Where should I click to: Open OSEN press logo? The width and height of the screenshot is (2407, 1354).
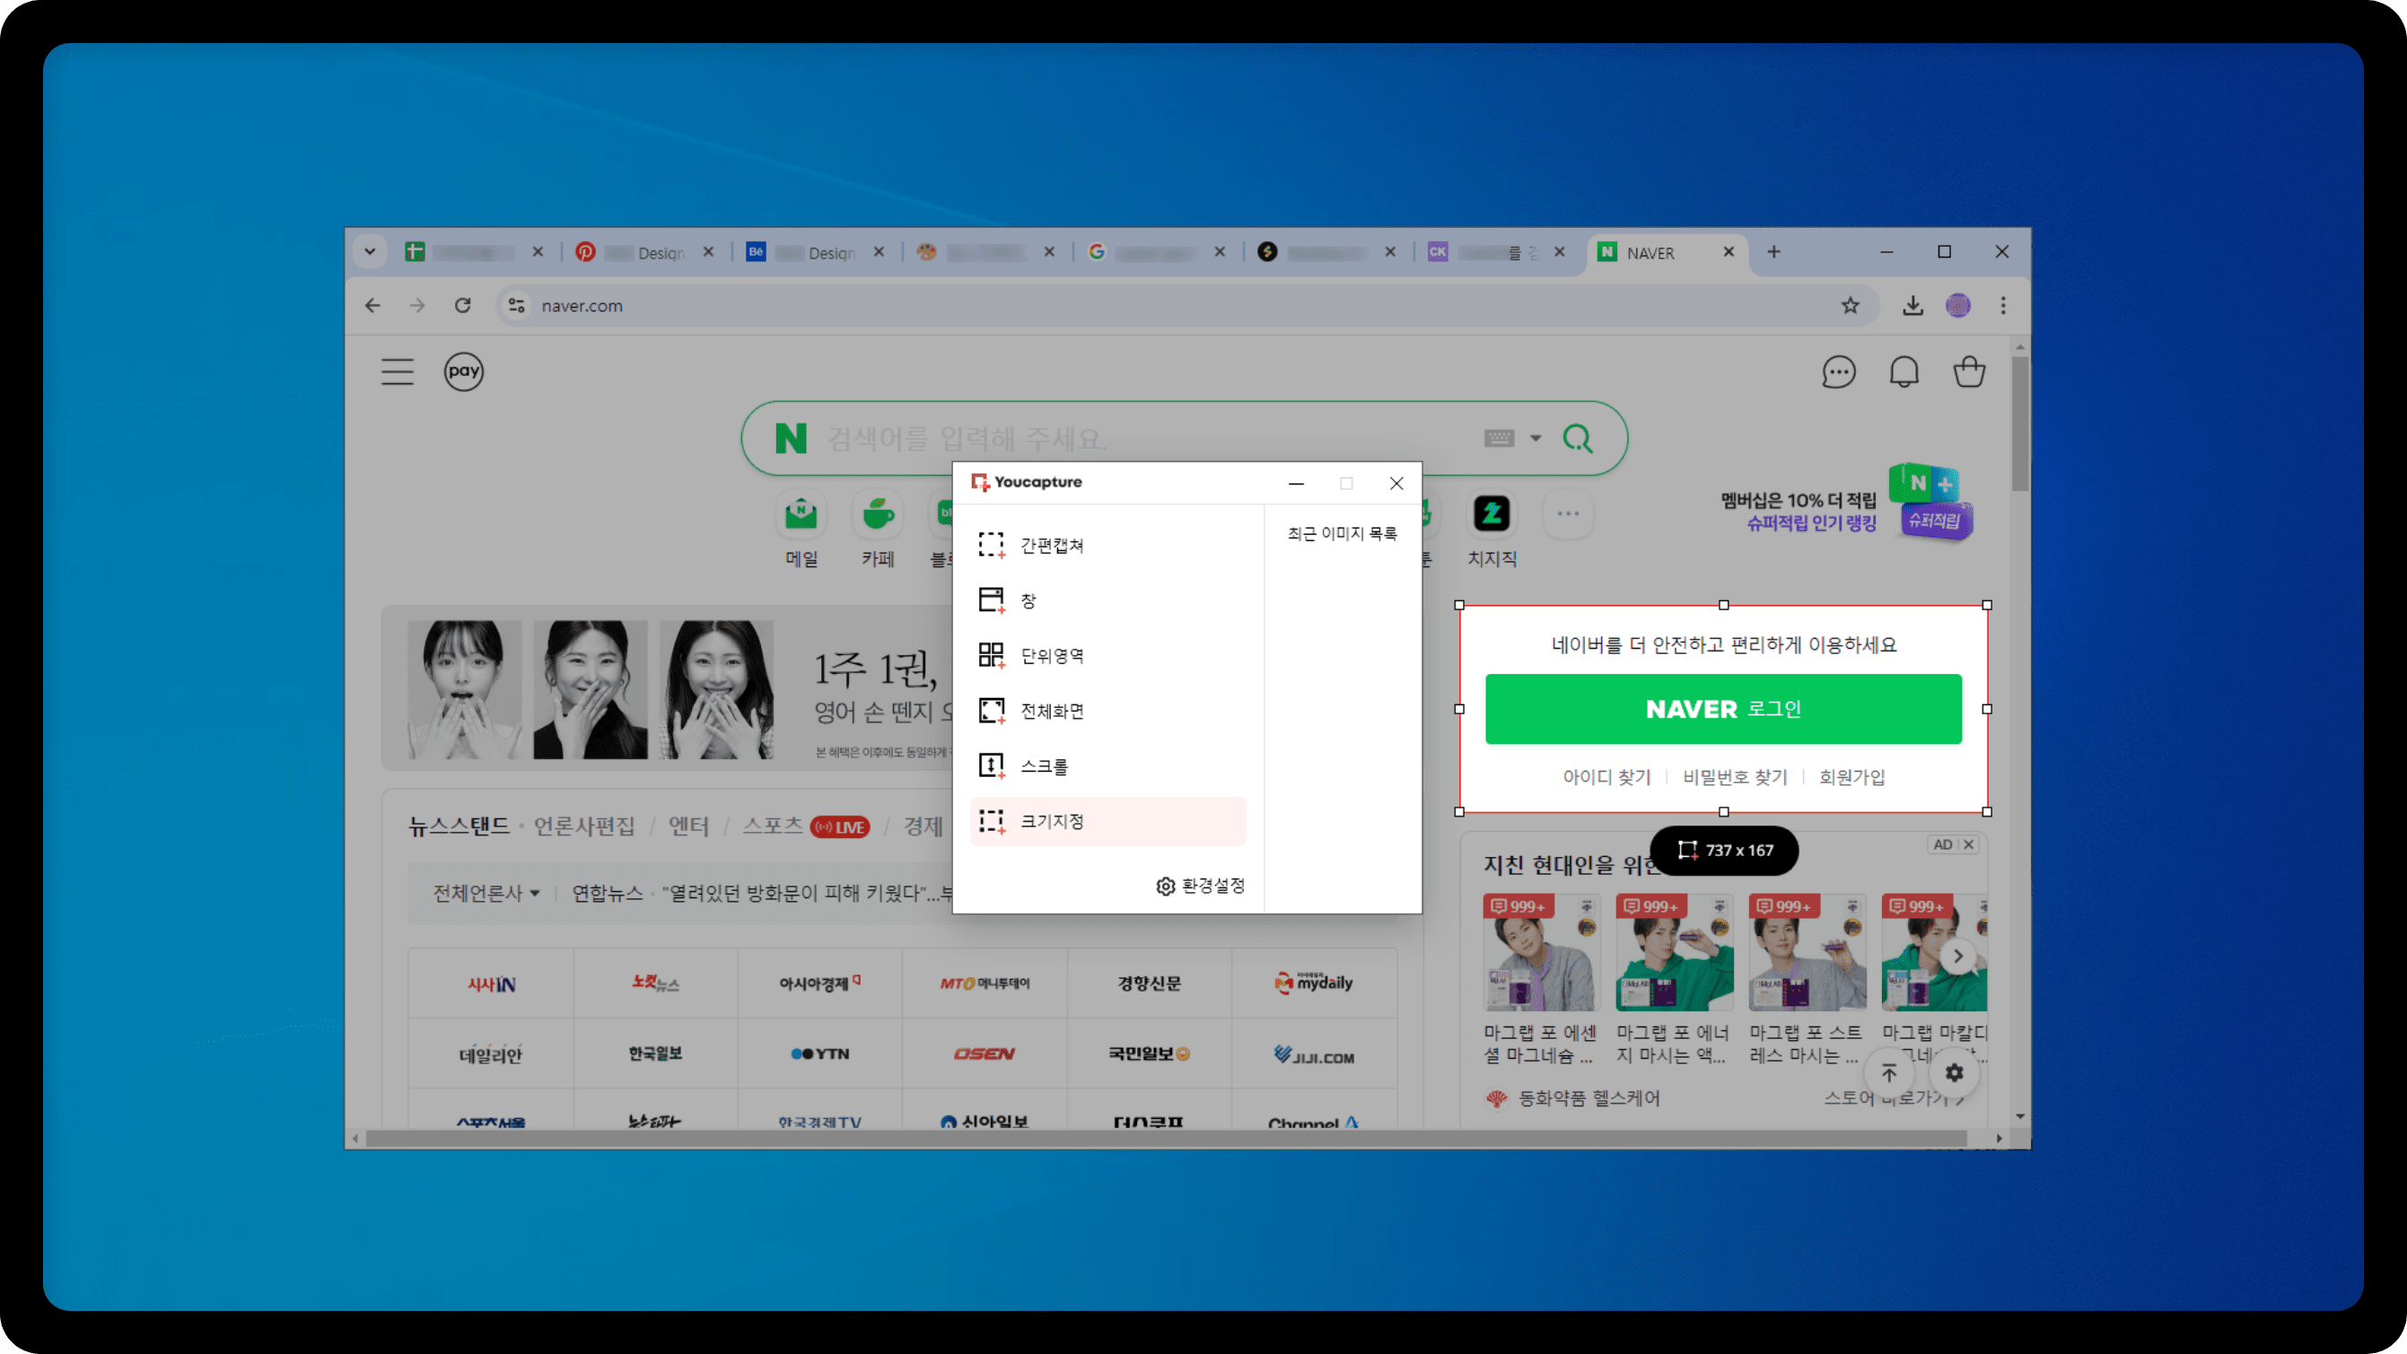click(984, 1053)
